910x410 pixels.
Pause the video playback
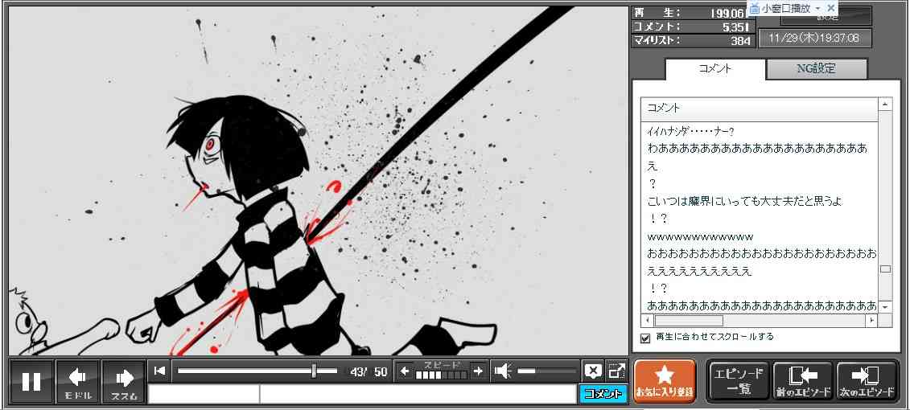(31, 381)
